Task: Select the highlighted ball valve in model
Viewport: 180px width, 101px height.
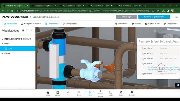Action: 91,71
